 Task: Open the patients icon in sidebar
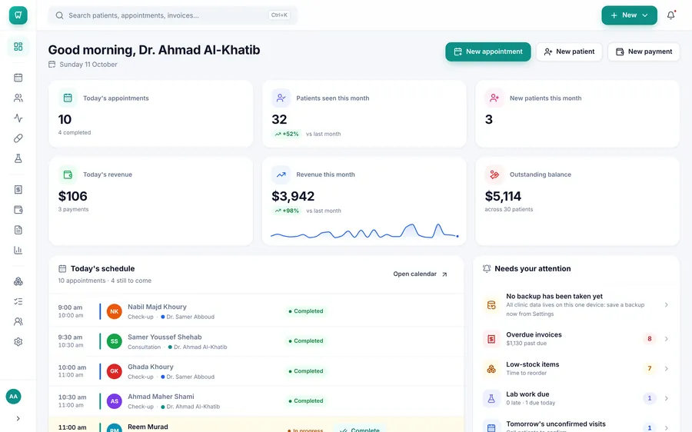[18, 98]
